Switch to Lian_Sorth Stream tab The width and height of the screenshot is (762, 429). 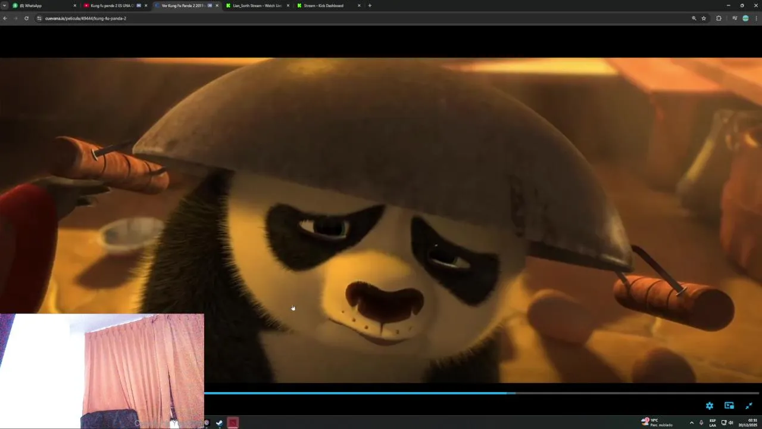(257, 5)
